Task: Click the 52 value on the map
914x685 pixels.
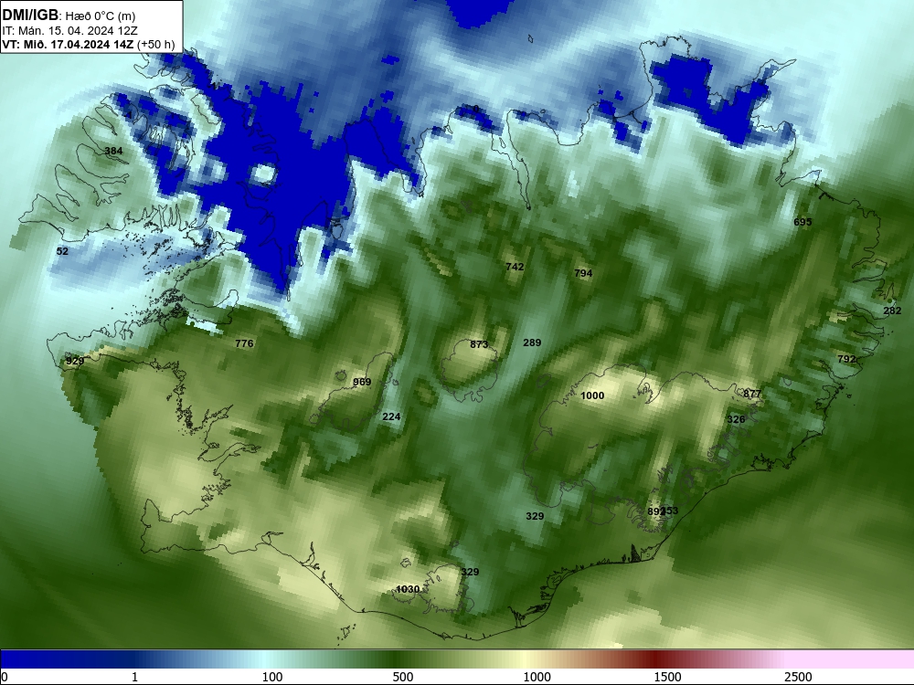Action: (x=62, y=251)
